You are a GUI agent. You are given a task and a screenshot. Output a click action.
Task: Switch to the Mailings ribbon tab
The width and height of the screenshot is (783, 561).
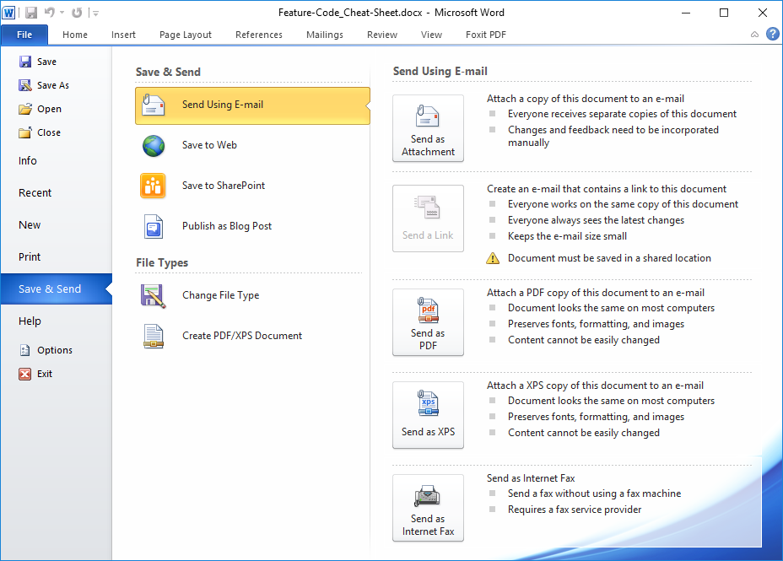325,35
